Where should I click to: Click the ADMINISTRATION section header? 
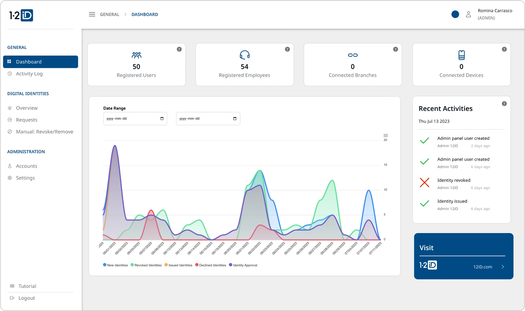(x=26, y=152)
